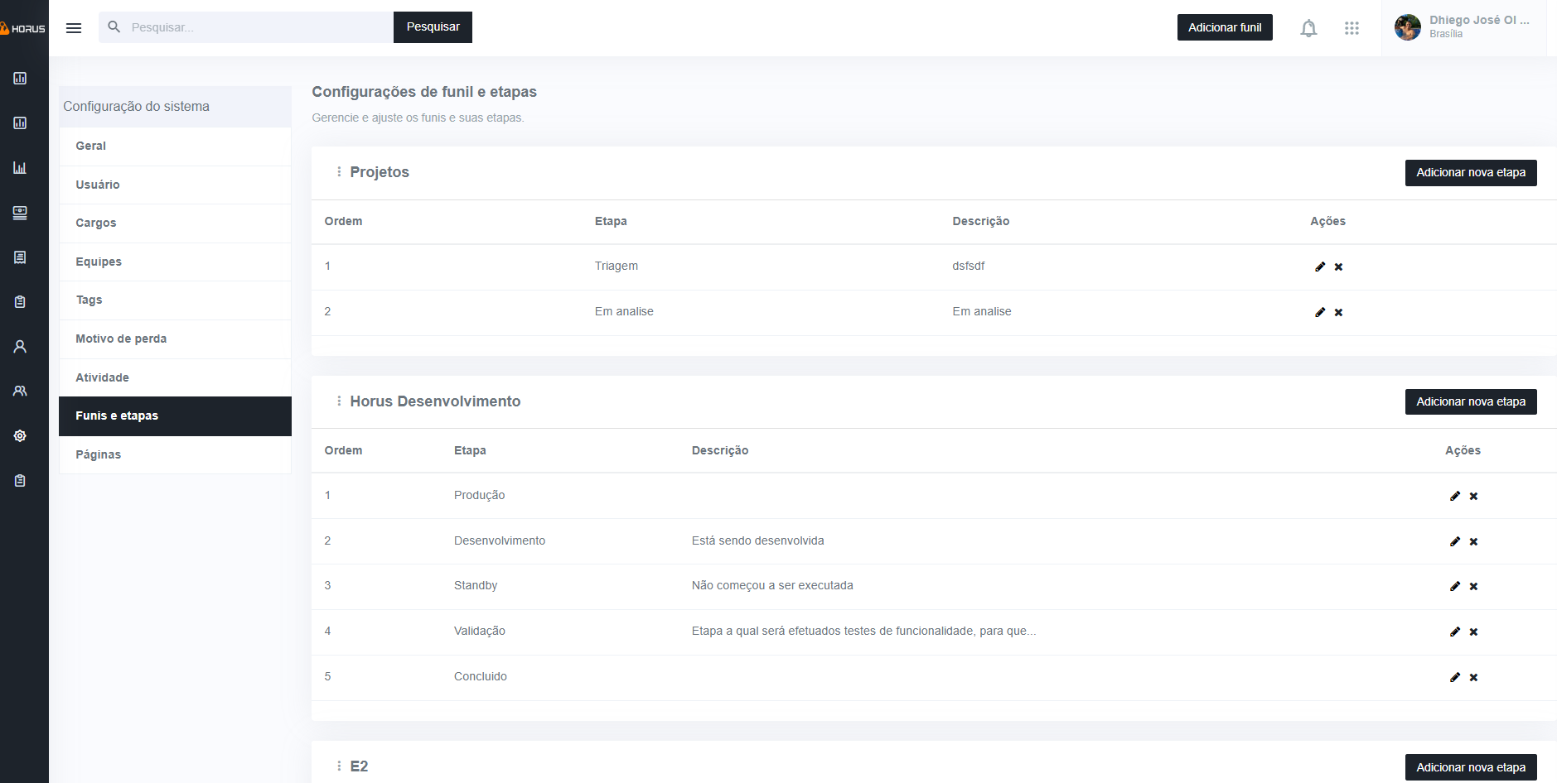Edit the Triagem stage pencil icon
The width and height of the screenshot is (1557, 783).
(1320, 267)
